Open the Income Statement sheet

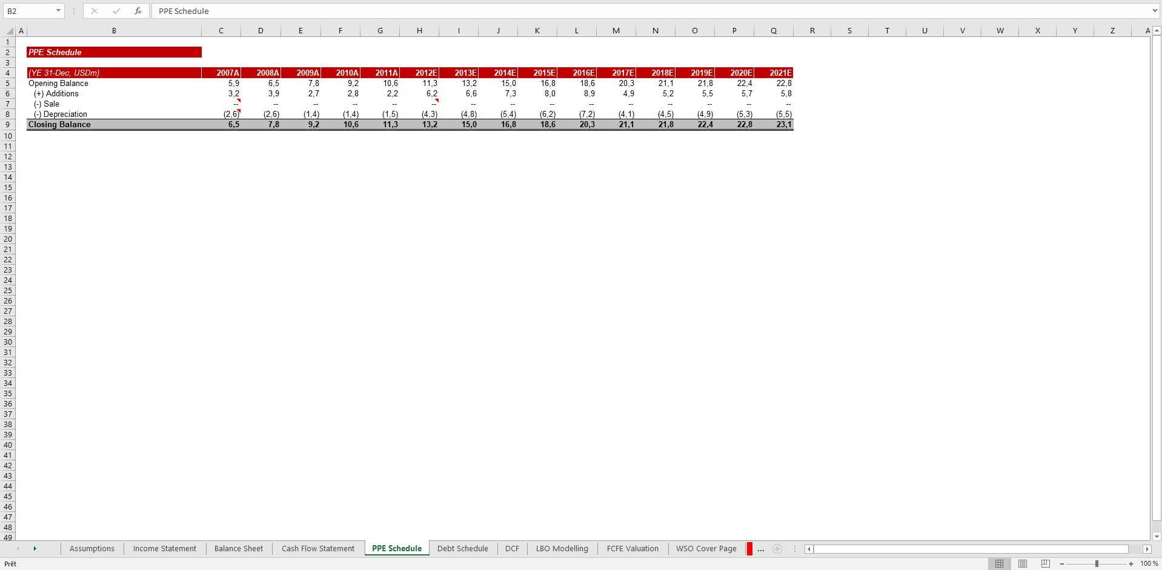pos(164,549)
